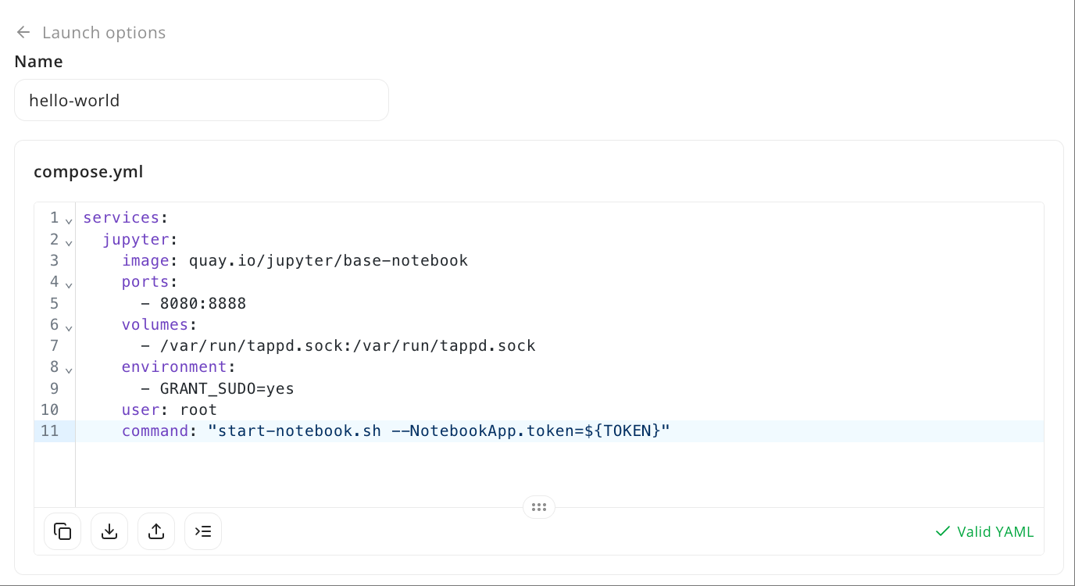This screenshot has width=1075, height=586.
Task: Download the compose.yml file
Action: pyautogui.click(x=109, y=531)
